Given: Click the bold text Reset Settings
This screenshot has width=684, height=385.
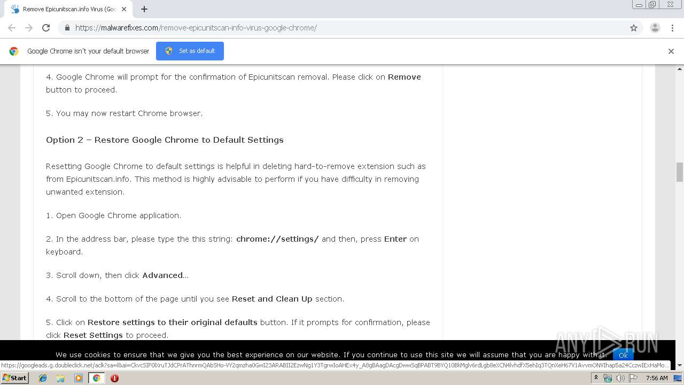Looking at the screenshot, I should click(93, 335).
